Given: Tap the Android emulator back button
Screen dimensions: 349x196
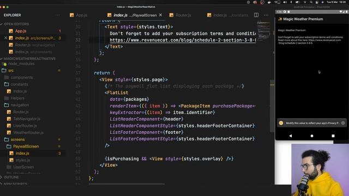Looking at the screenshot, I should pos(291,136).
